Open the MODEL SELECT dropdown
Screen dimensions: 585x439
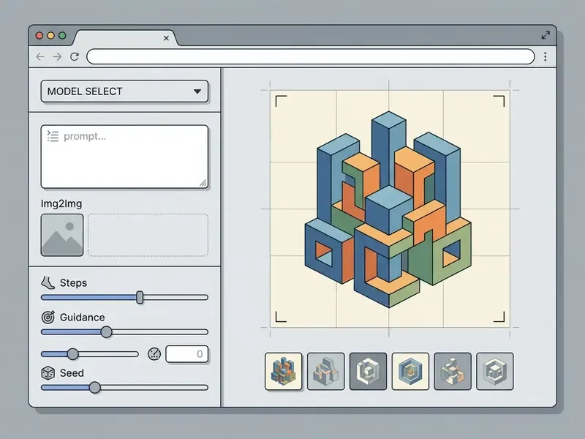tap(124, 91)
